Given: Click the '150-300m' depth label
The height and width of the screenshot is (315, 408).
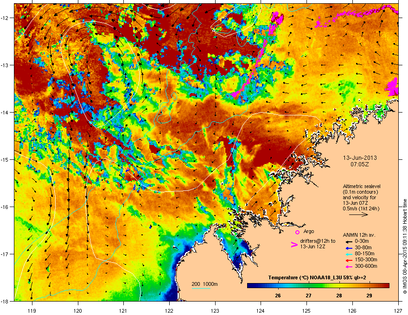Looking at the screenshot, I should (x=366, y=259).
